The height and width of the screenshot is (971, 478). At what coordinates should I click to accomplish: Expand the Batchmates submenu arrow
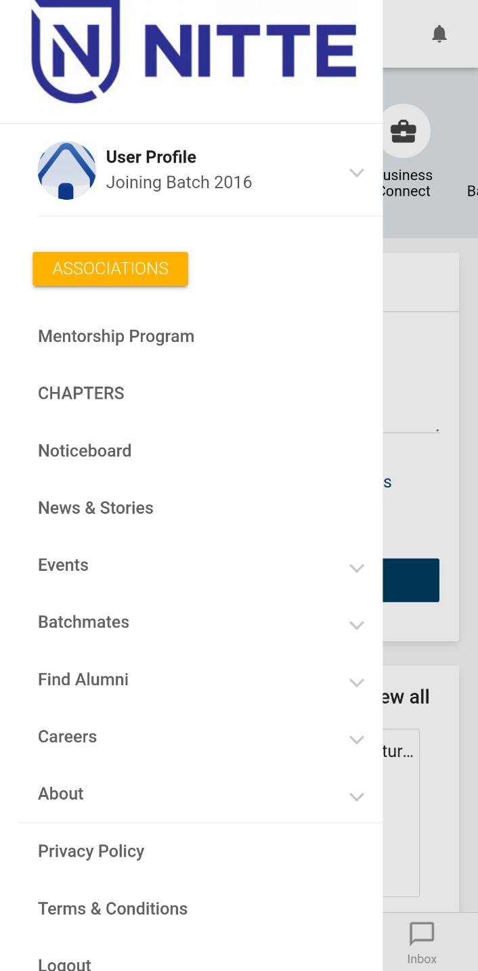tap(357, 625)
